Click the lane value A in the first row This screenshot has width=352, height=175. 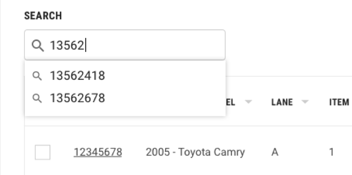(275, 152)
